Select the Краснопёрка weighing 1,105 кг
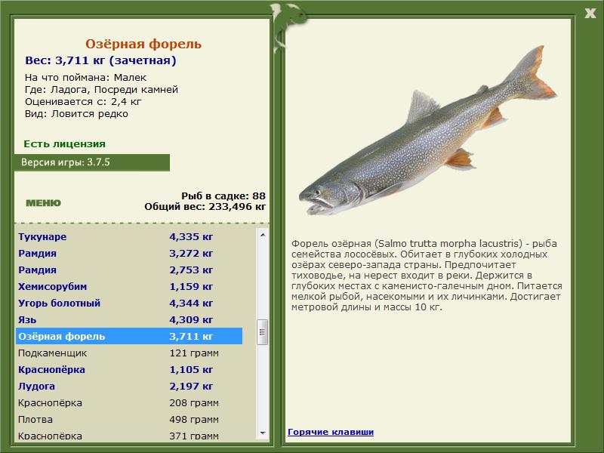The image size is (604, 453). pyautogui.click(x=128, y=370)
